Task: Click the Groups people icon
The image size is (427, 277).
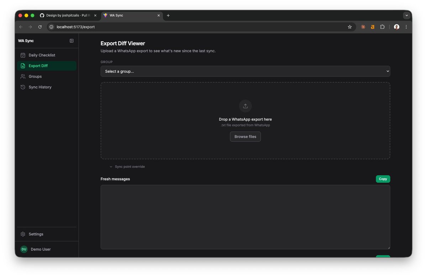Action: pyautogui.click(x=23, y=77)
